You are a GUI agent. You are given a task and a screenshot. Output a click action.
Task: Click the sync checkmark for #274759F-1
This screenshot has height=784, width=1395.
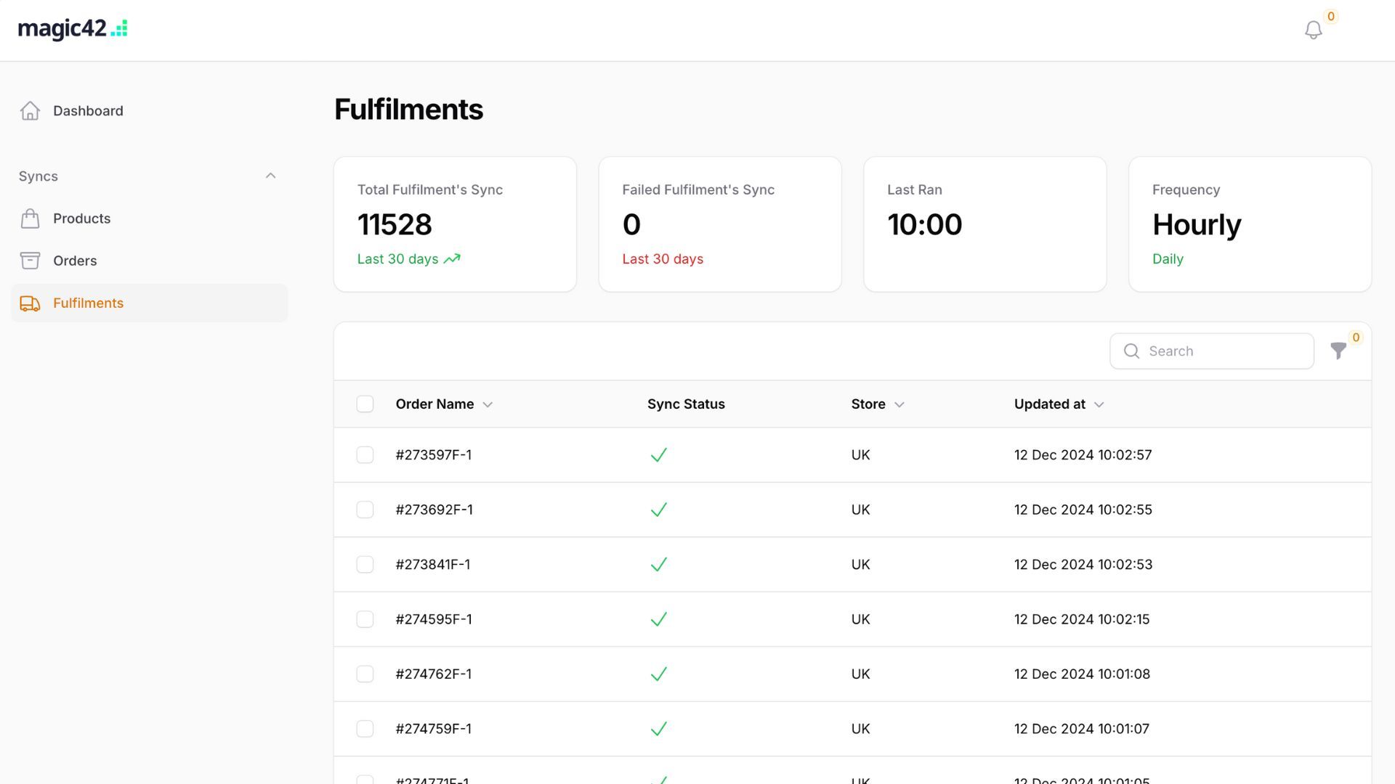(658, 730)
